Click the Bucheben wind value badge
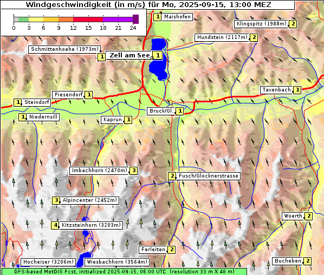The height and width of the screenshot is (275, 324). click(308, 261)
